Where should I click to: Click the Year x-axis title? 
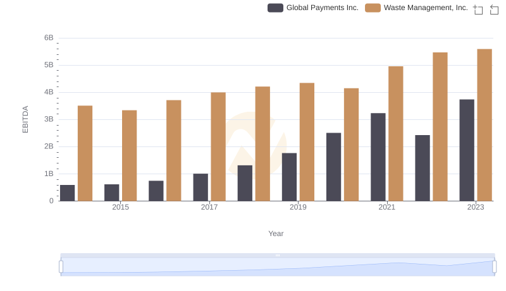coord(276,234)
